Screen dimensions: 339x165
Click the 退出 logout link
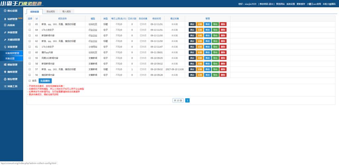click(271, 4)
